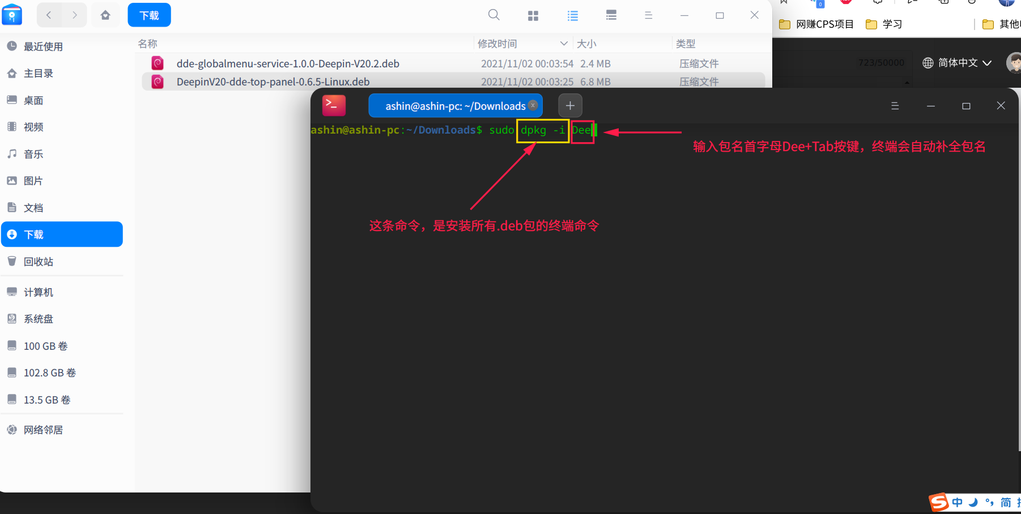Open the file manager search icon
The width and height of the screenshot is (1021, 514).
coord(494,15)
